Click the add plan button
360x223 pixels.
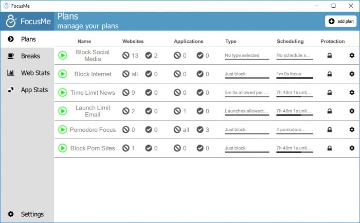(x=340, y=21)
